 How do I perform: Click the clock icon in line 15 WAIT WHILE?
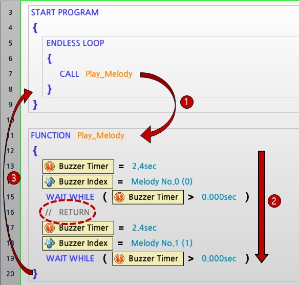click(x=119, y=197)
